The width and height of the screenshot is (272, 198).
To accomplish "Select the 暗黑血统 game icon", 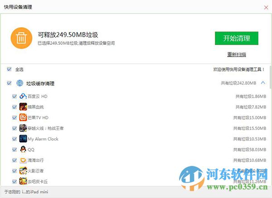I will pos(23,107).
